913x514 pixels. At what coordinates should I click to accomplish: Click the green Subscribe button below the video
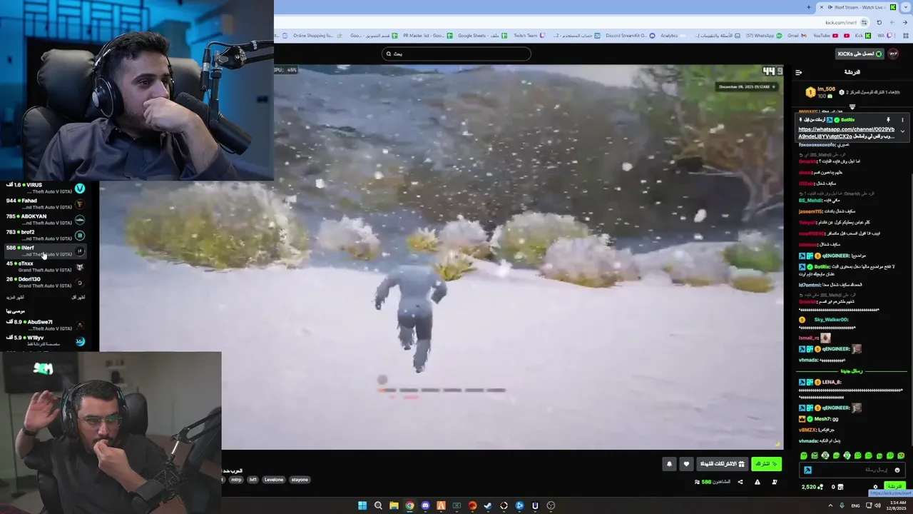(x=766, y=464)
